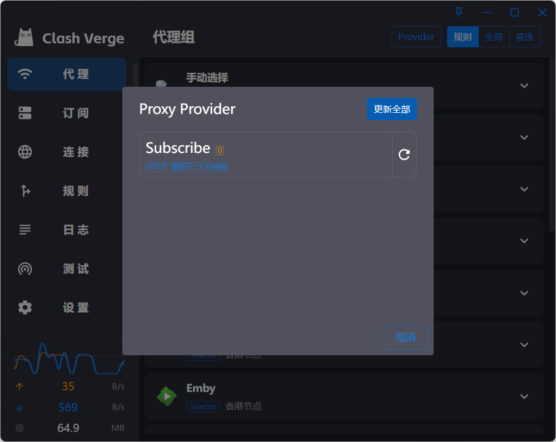556x442 pixels.
Task: Expand the 手动选择 proxy group
Action: pos(524,86)
